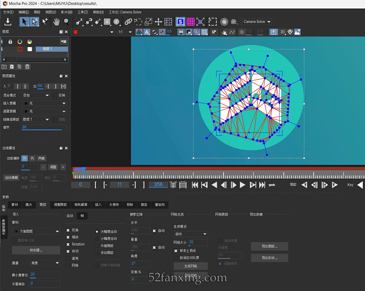Click the edge 调整 button

53,167
